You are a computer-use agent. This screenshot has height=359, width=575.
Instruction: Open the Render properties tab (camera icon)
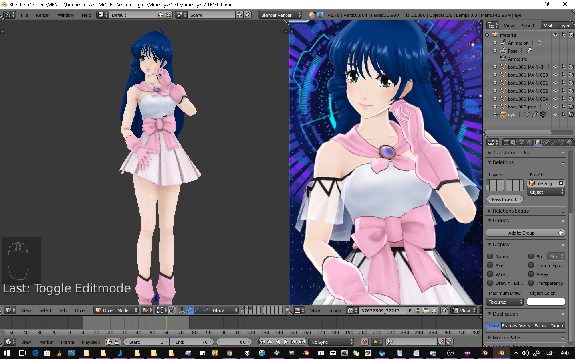click(506, 142)
